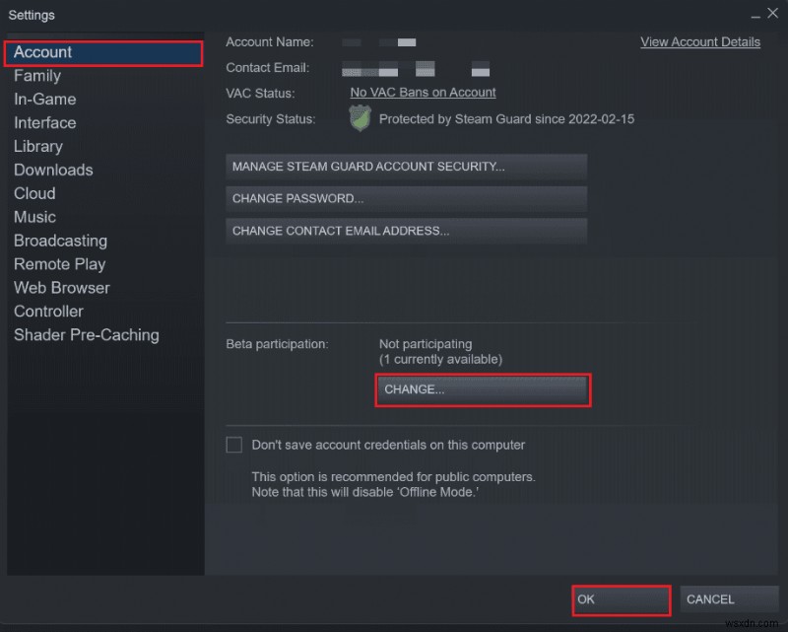Open the Broadcasting settings category
Image resolution: width=788 pixels, height=632 pixels.
pyautogui.click(x=60, y=241)
